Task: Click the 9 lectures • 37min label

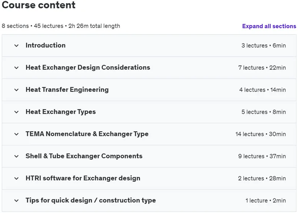Action: [x=262, y=156]
